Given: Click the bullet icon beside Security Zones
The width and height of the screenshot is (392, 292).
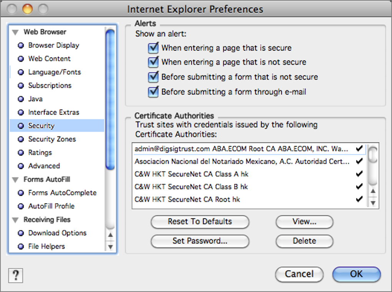Looking at the screenshot, I should click(x=21, y=139).
